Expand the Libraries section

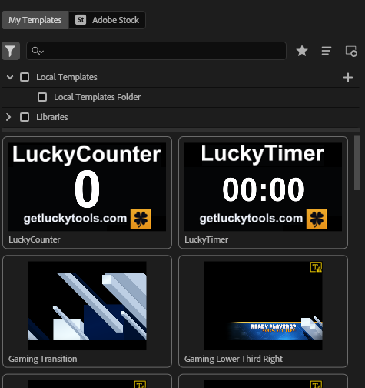point(8,117)
